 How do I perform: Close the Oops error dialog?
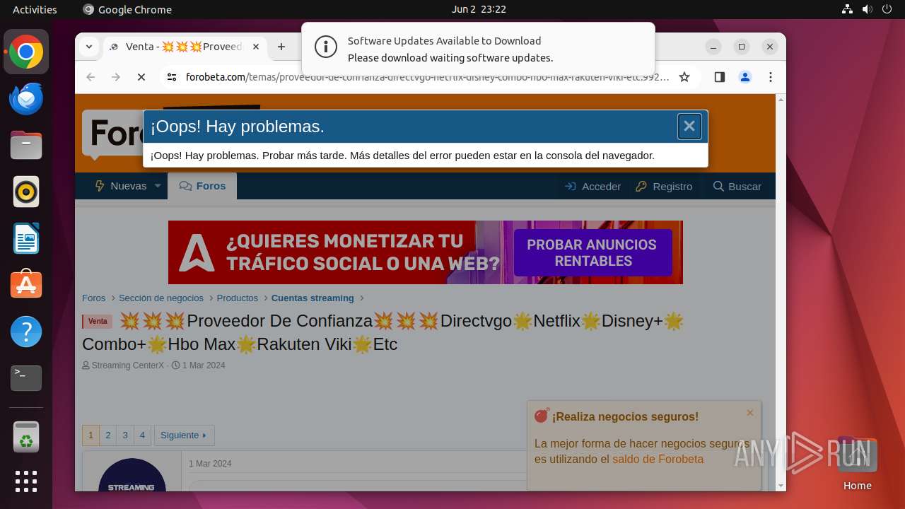(x=689, y=127)
